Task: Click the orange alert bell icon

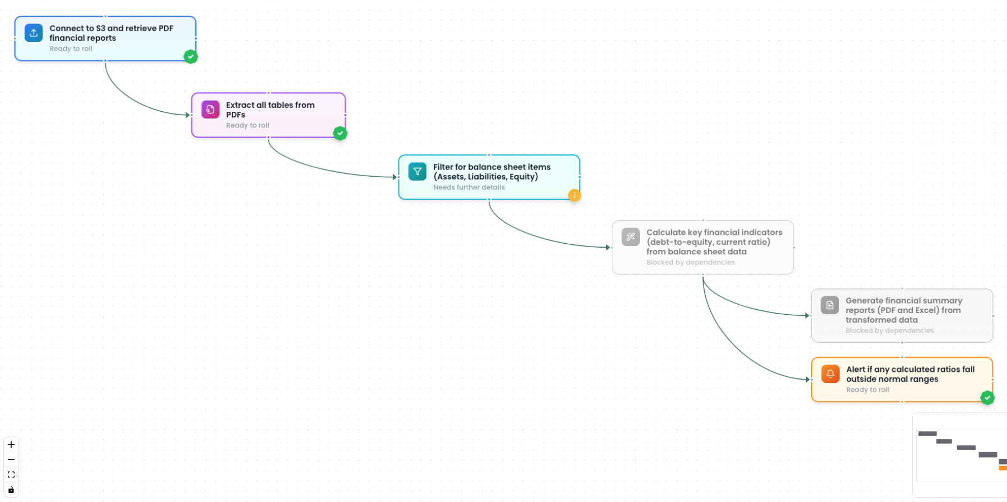Action: tap(830, 374)
